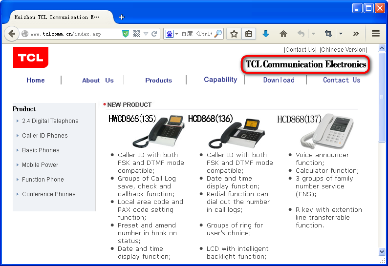
Task: Open the hamburger menu
Action: pyautogui.click(x=376, y=33)
